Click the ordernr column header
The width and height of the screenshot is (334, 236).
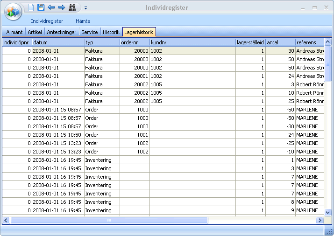point(134,42)
